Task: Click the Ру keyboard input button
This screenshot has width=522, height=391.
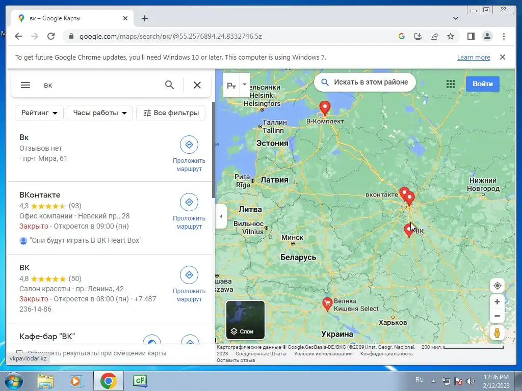Action: pos(231,86)
